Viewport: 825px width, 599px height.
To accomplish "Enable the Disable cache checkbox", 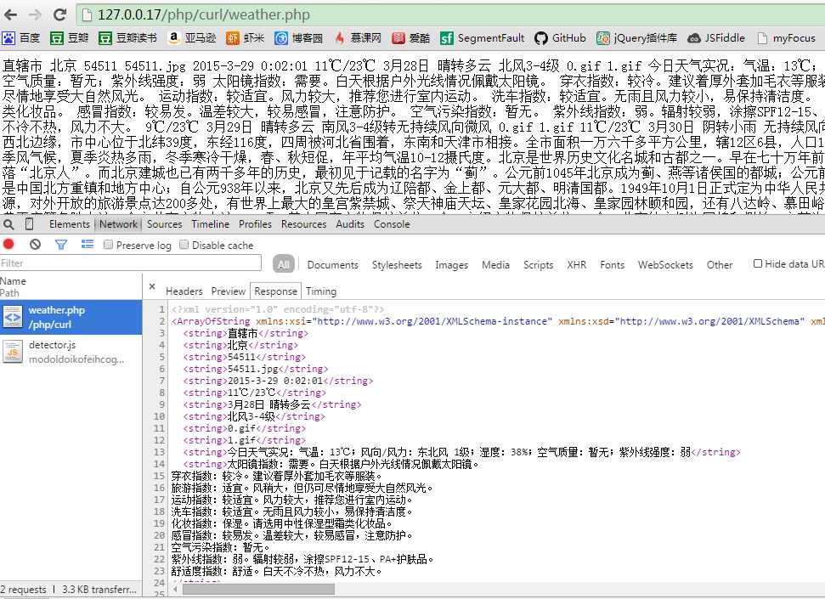I will click(x=184, y=245).
